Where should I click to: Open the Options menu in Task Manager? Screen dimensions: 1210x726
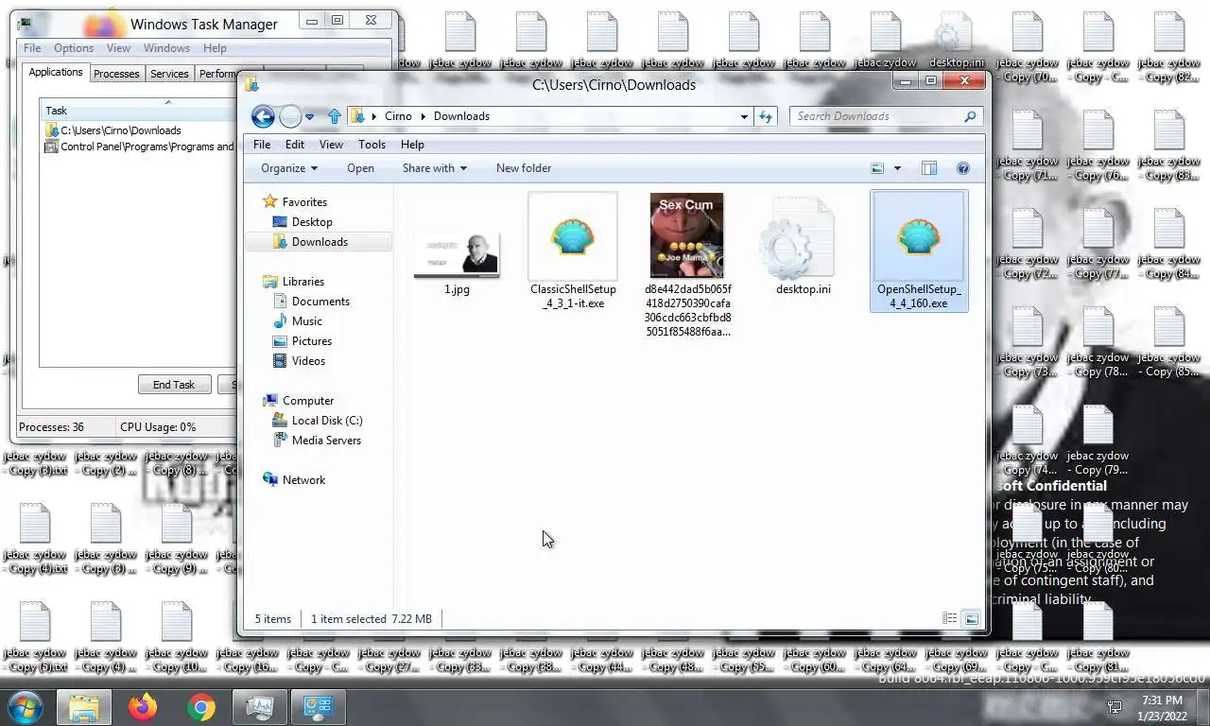coord(74,48)
